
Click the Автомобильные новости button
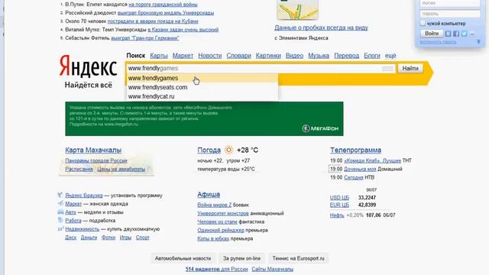point(183,258)
